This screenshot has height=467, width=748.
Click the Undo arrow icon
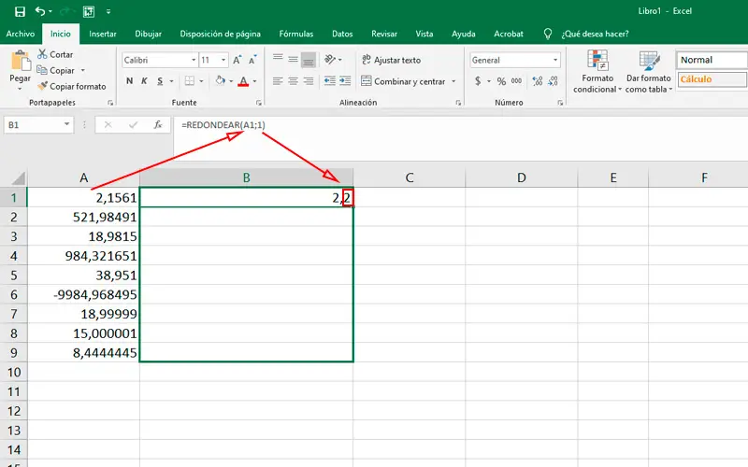point(40,11)
